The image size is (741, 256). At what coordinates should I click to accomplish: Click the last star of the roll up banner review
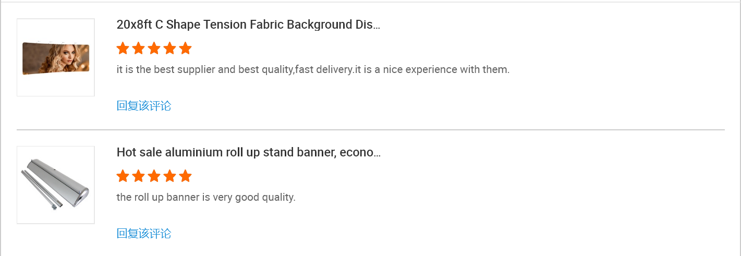pos(185,176)
